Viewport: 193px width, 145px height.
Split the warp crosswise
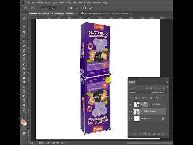(x=71, y=8)
